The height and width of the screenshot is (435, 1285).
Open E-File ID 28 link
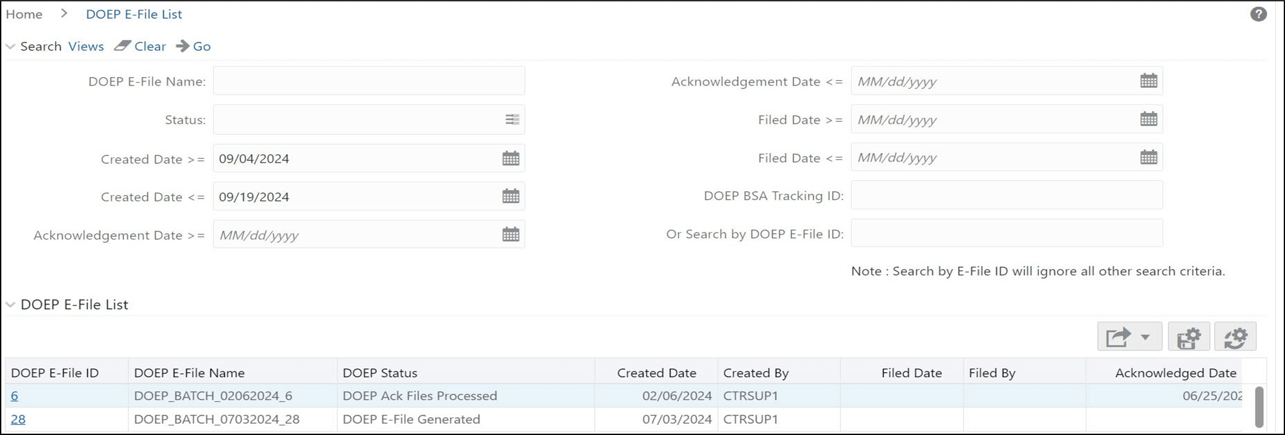click(18, 419)
